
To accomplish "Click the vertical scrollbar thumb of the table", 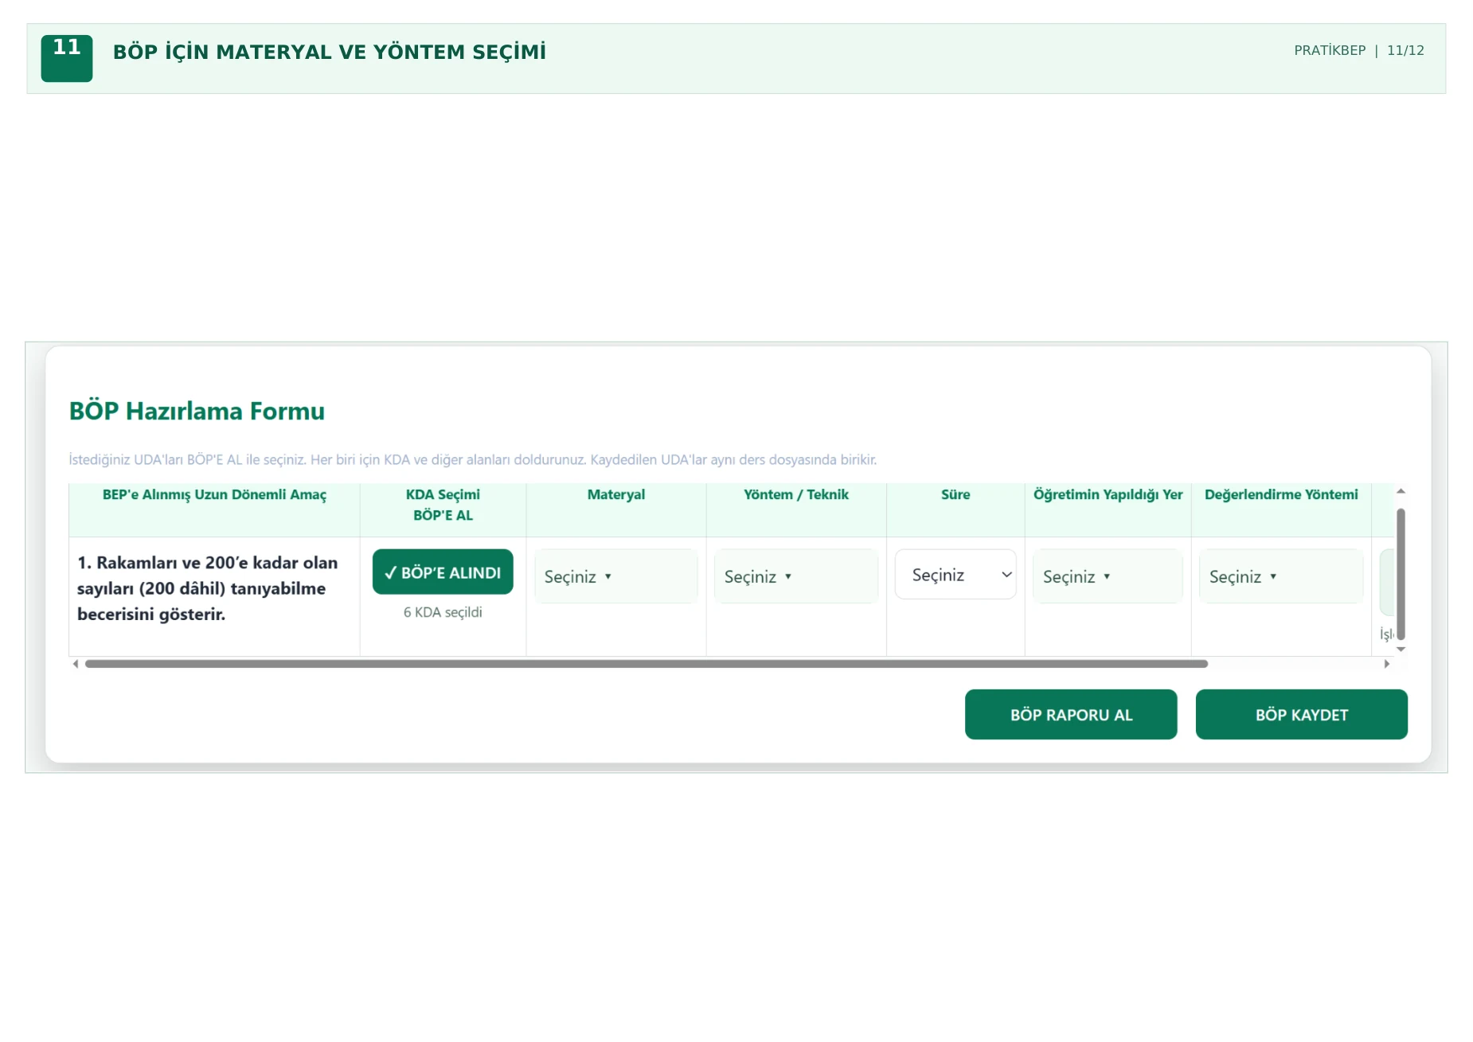I will coord(1401,574).
